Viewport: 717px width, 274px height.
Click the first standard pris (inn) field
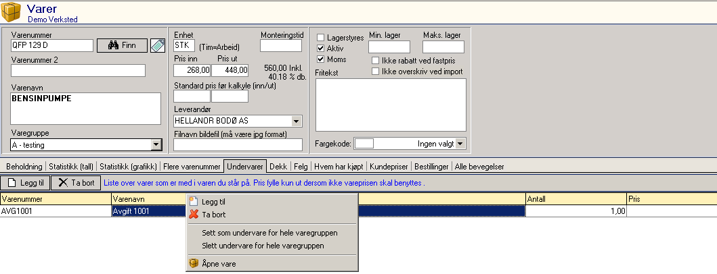click(192, 97)
